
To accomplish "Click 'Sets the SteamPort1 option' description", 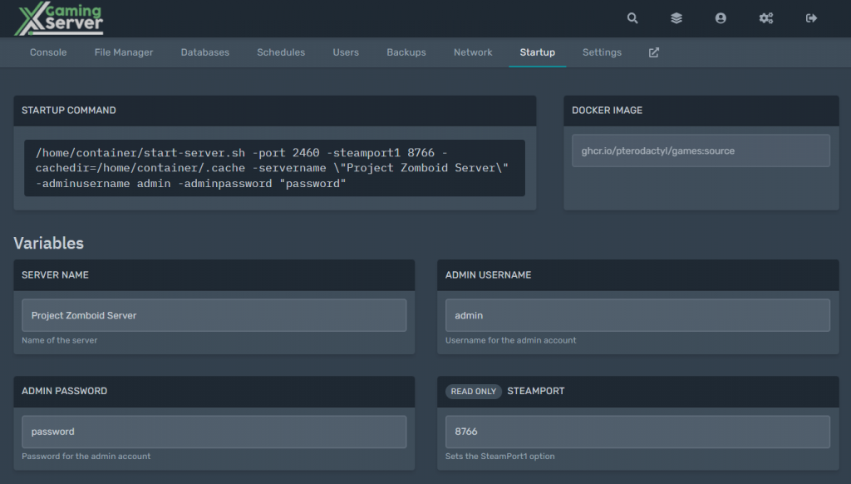I will [x=499, y=457].
